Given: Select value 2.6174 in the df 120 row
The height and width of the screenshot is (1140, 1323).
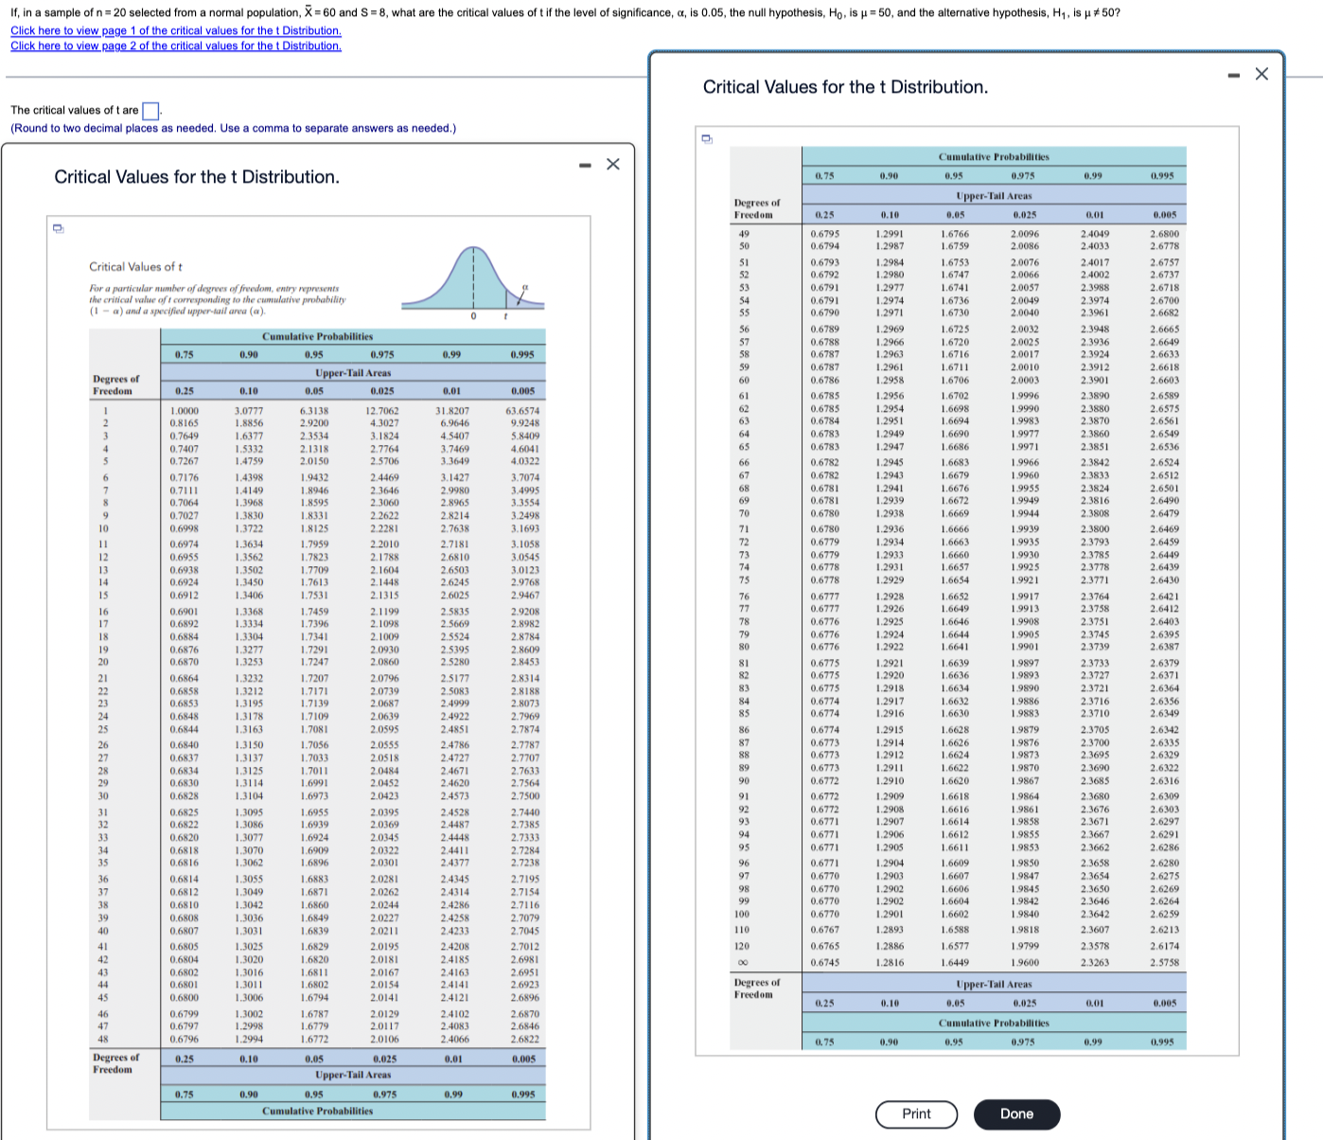Looking at the screenshot, I should (x=1165, y=946).
